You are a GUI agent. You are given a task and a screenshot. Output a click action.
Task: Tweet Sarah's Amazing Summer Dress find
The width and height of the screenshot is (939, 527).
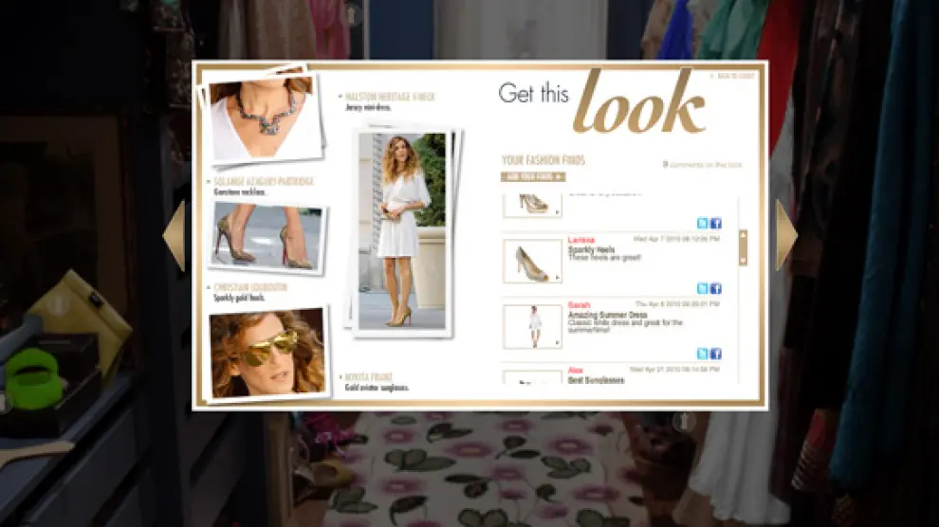point(702,354)
